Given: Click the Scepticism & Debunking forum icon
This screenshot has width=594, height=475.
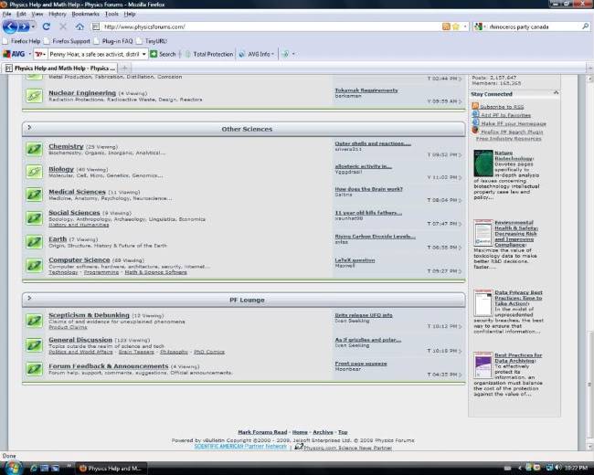Looking at the screenshot, I should 34,321.
